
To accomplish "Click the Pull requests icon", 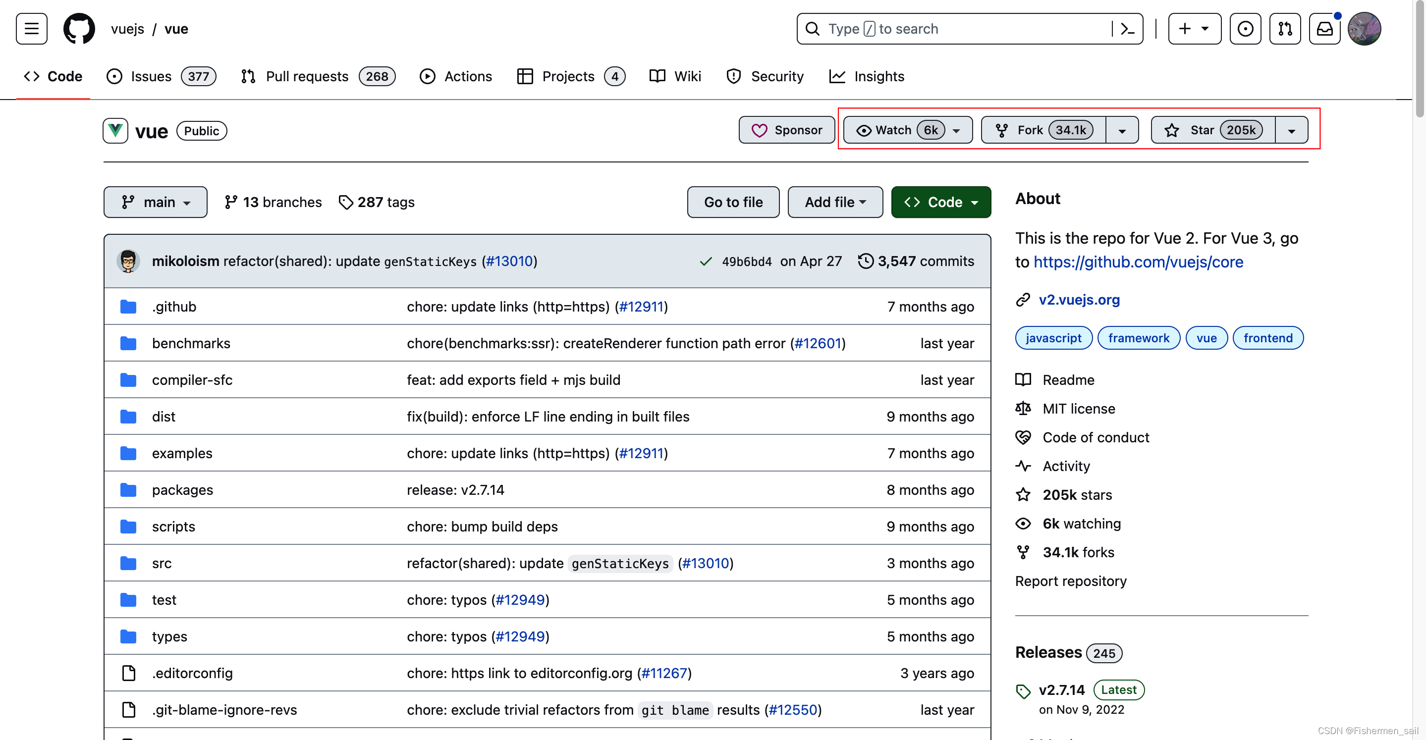I will 247,75.
